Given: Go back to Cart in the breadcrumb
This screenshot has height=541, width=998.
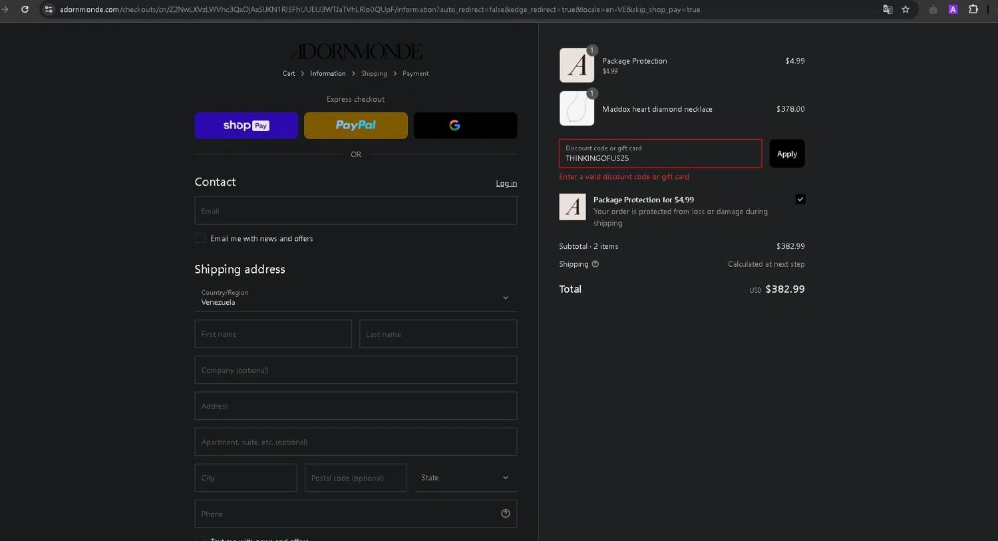Looking at the screenshot, I should pyautogui.click(x=289, y=74).
